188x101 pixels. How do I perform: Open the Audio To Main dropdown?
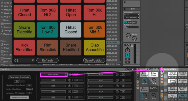(x=131, y=27)
